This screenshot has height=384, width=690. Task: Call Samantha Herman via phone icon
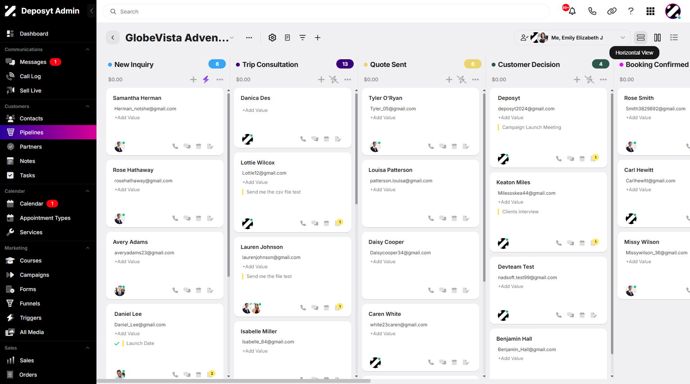(175, 146)
